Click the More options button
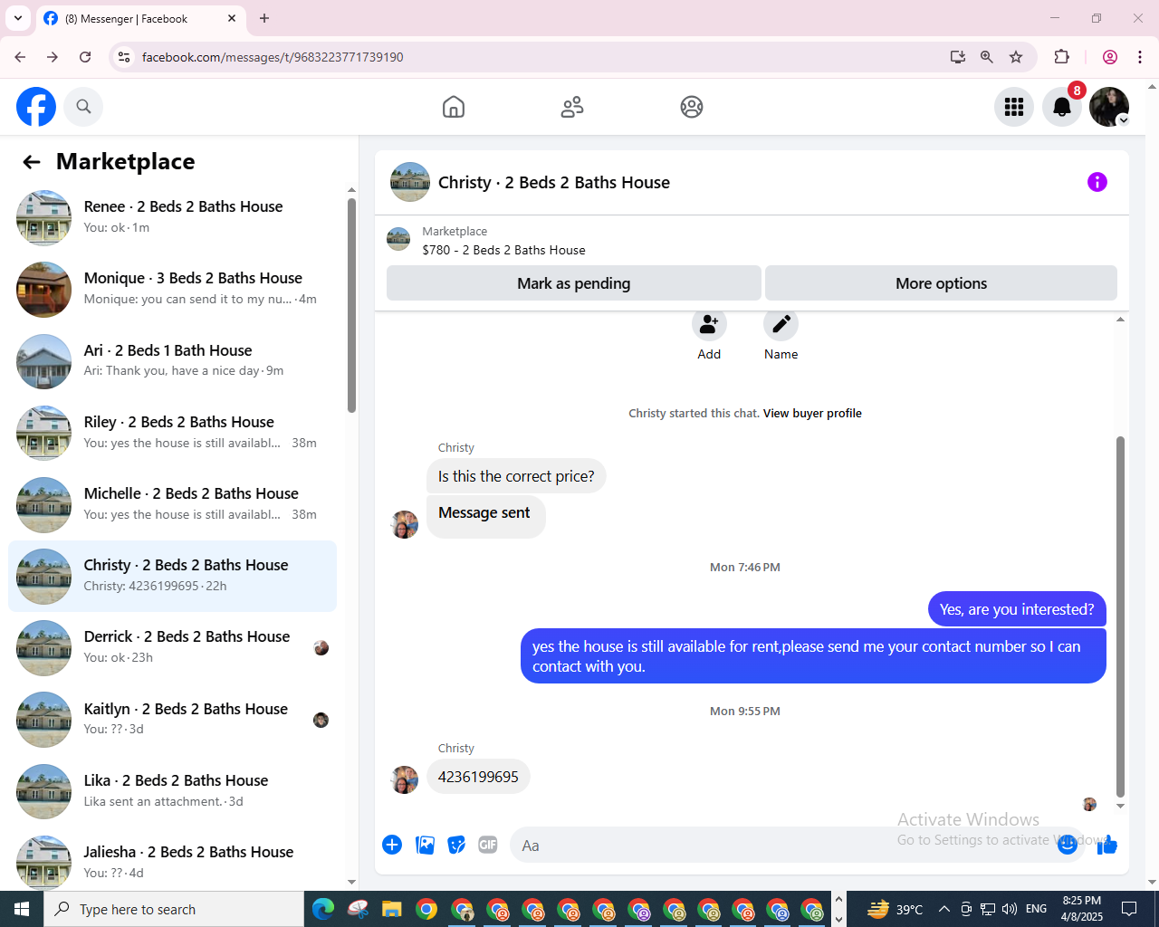This screenshot has height=927, width=1159. click(x=941, y=283)
